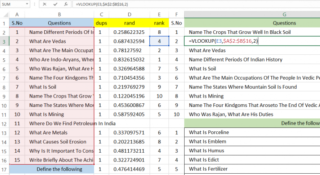Click inside the formula bar VLOOKUP text
Screen dimensions: 320x175
(x=102, y=4)
